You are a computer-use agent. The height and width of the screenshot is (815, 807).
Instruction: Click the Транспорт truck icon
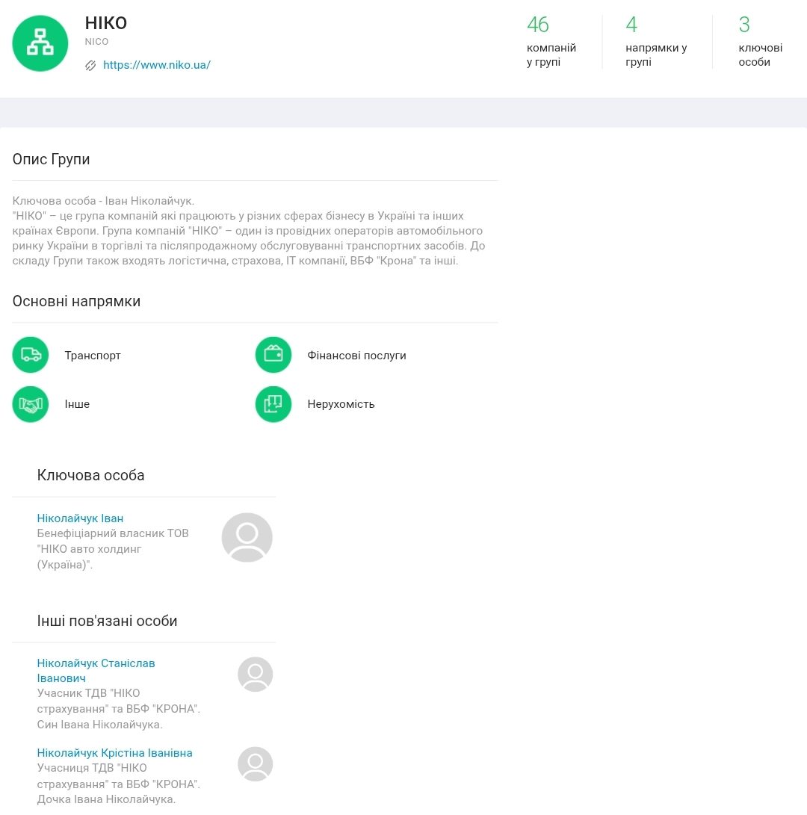coord(31,355)
